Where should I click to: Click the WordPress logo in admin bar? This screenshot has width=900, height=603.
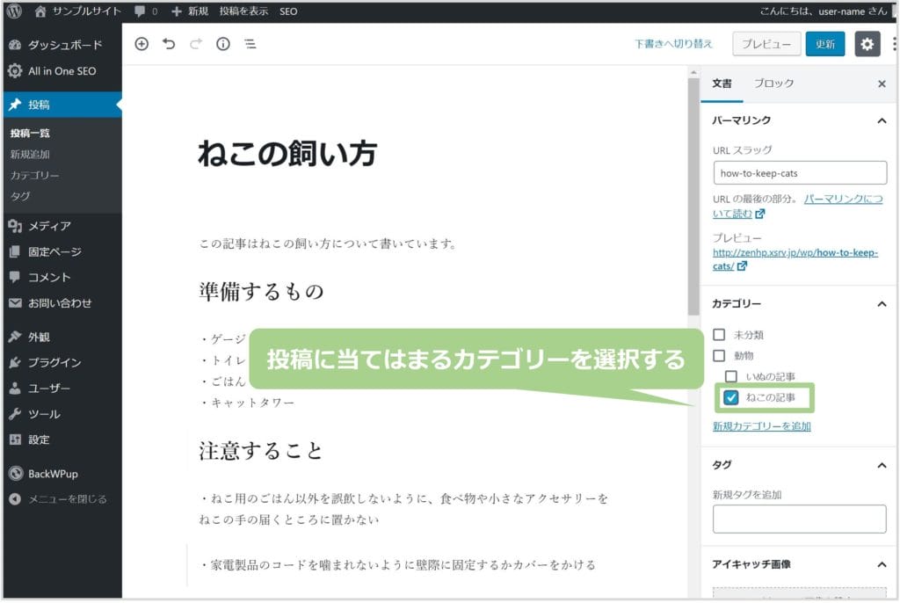pos(13,11)
